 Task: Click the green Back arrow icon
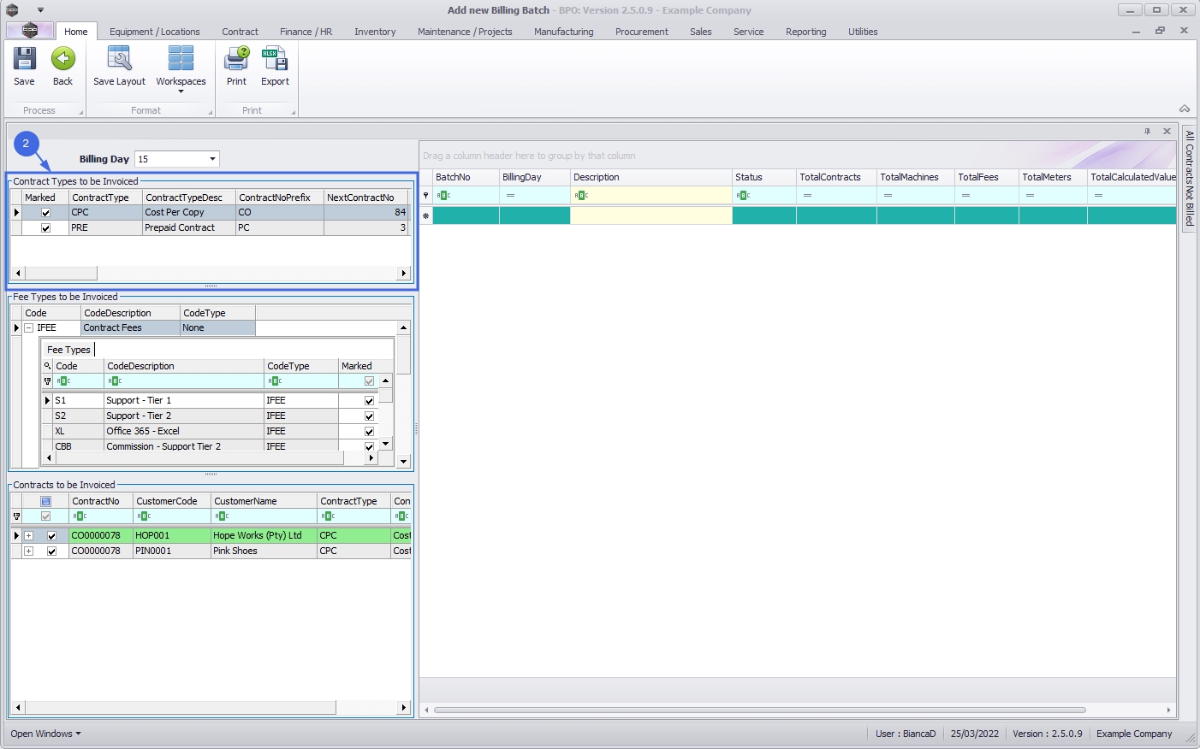pyautogui.click(x=62, y=60)
